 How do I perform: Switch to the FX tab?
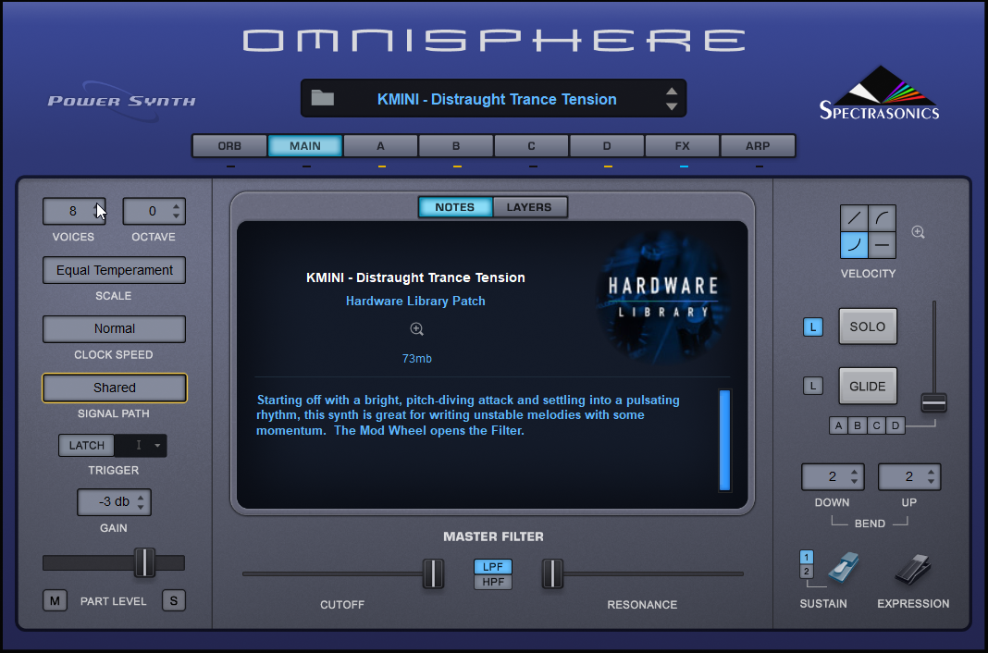coord(683,146)
